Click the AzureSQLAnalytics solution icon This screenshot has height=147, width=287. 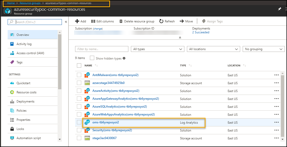(x=87, y=107)
